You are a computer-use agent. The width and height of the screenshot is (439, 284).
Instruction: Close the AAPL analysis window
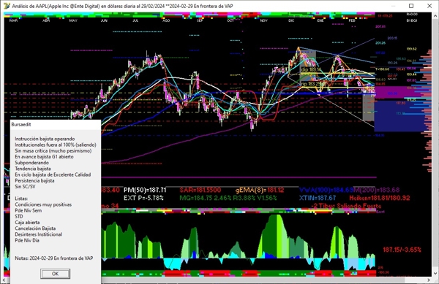pos(429,6)
